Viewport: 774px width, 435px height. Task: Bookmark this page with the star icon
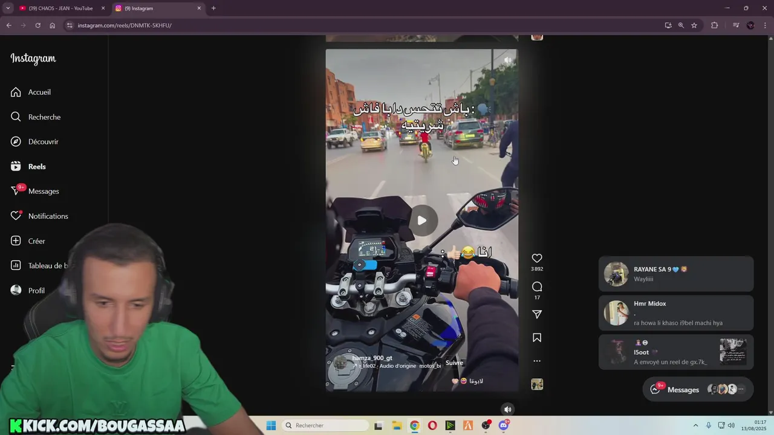pos(694,25)
